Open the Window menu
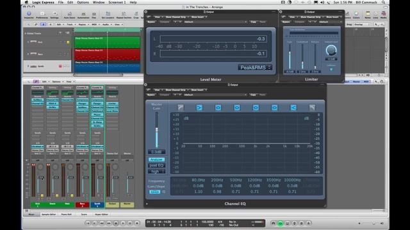 99,3
